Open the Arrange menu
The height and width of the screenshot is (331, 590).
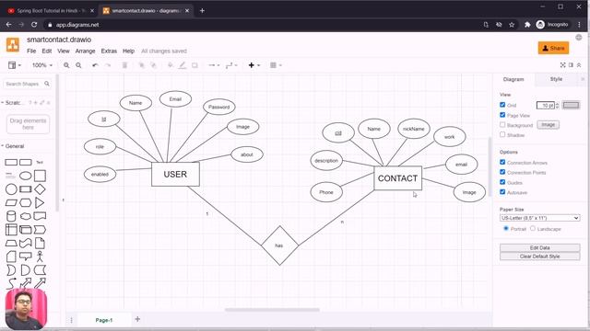pos(85,51)
